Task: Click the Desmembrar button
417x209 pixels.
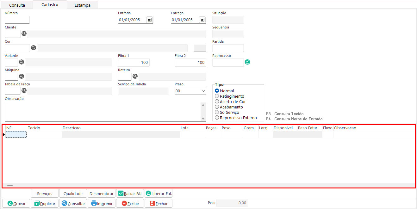Action: point(102,194)
